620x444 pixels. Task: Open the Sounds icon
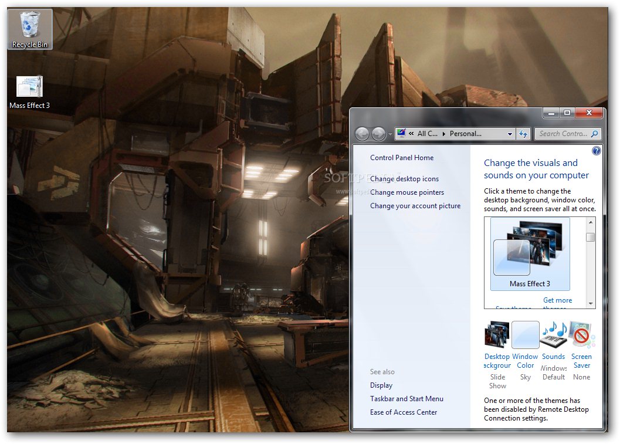click(x=554, y=335)
